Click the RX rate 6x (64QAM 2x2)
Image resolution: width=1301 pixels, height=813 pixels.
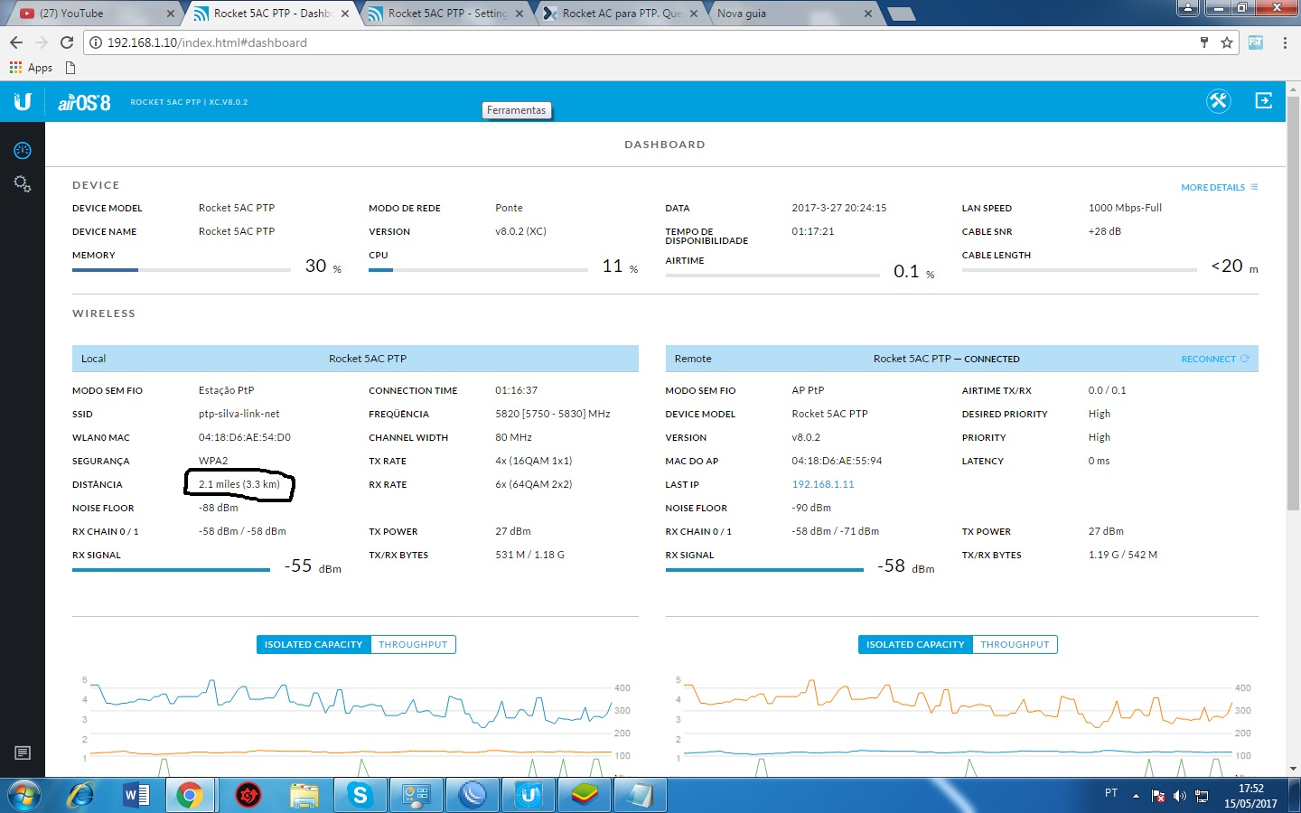pos(534,484)
